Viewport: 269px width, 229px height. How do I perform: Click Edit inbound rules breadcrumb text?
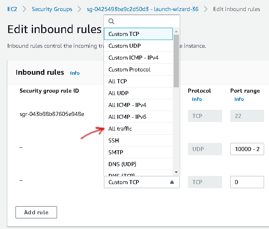[236, 9]
